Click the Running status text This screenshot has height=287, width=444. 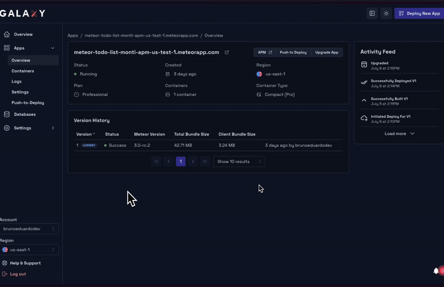coord(88,74)
